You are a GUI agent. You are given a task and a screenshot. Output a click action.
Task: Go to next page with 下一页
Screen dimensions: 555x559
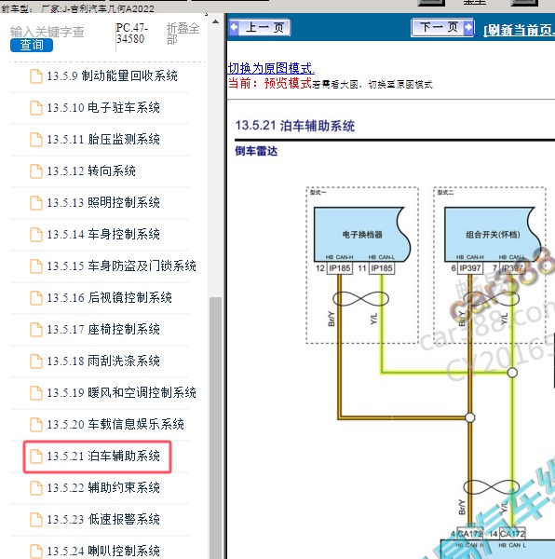(x=442, y=27)
